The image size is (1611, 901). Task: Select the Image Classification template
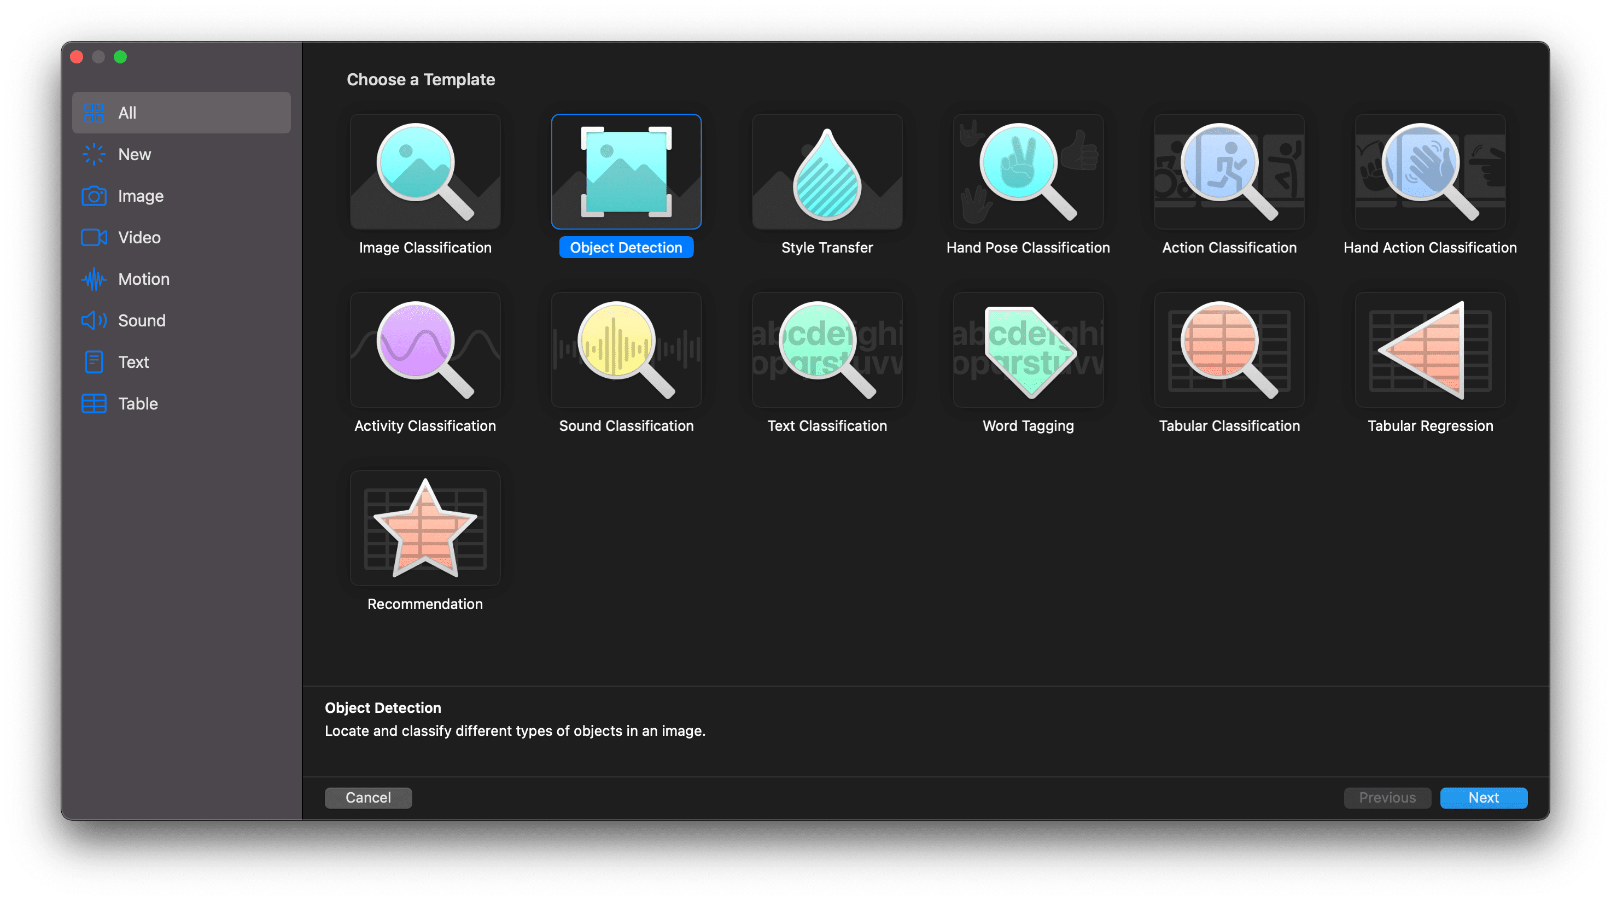[425, 172]
